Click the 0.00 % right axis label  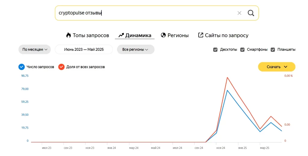pyautogui.click(x=288, y=76)
